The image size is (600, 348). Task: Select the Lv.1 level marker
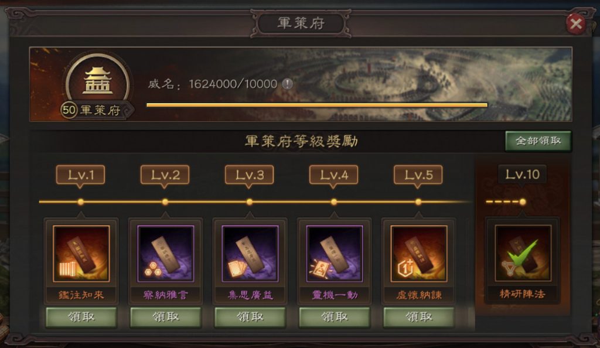pos(80,175)
